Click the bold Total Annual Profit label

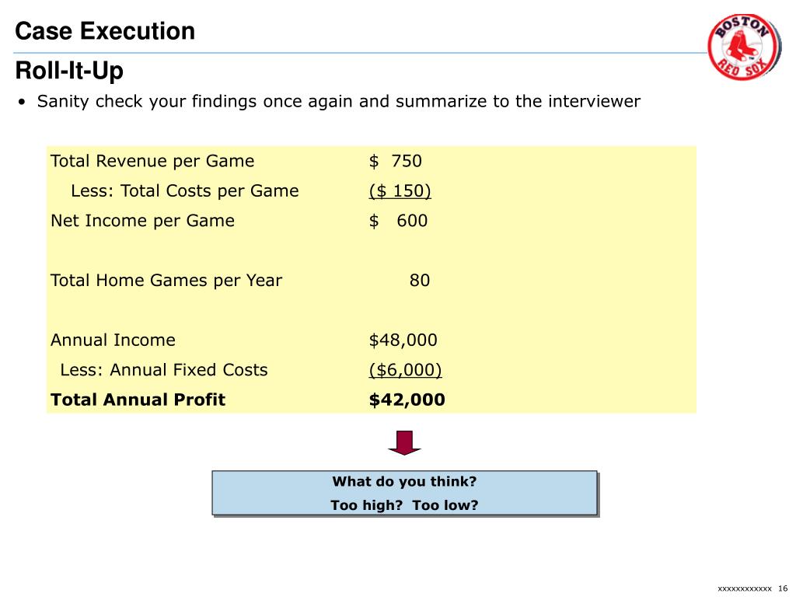(x=138, y=400)
